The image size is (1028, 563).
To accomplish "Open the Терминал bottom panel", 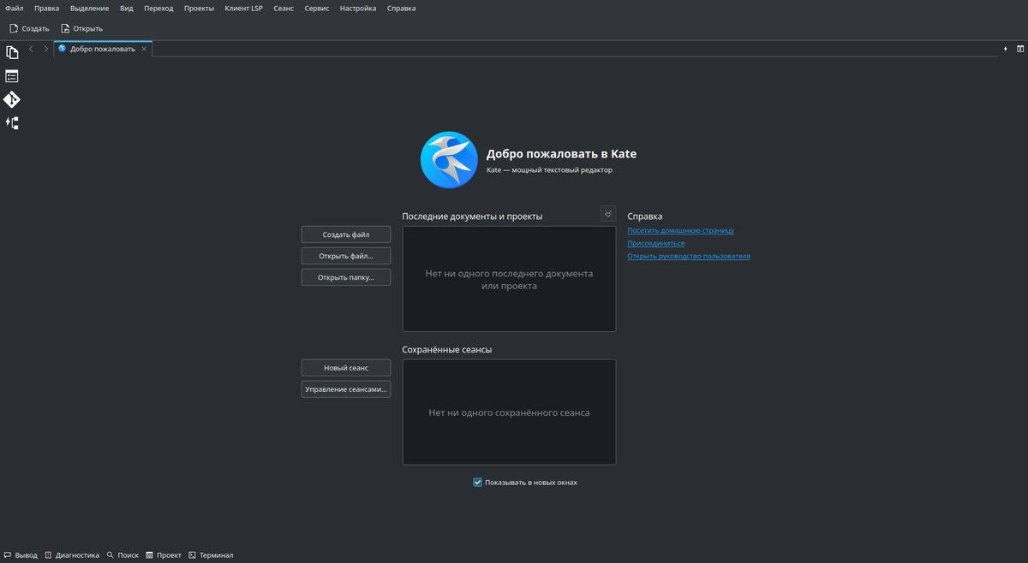I will pos(211,555).
